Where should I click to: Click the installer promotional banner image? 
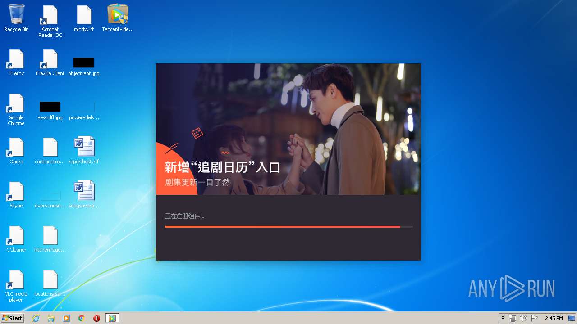pyautogui.click(x=288, y=129)
